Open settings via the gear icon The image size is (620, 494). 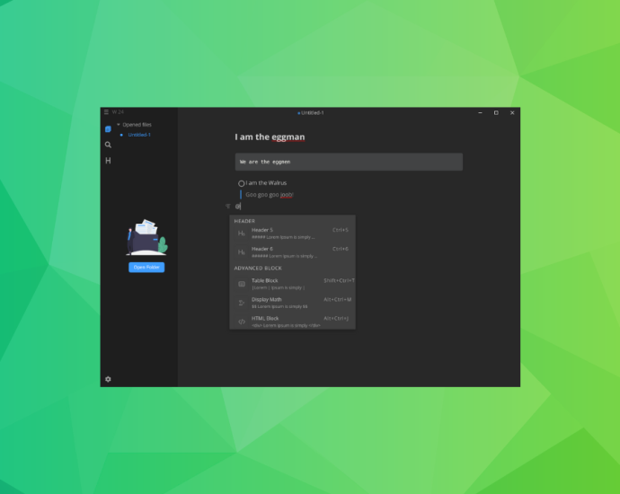(108, 379)
